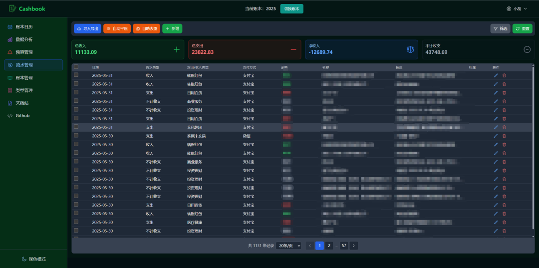Click the pencil edit icon in the first row
539x268 pixels.
(x=496, y=75)
